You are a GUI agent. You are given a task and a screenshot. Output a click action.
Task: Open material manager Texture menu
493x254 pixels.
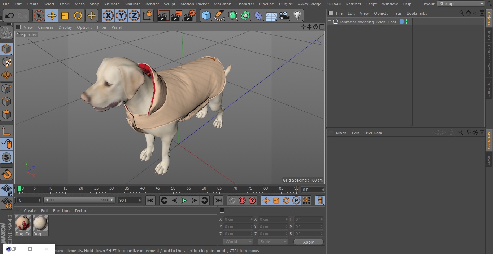[81, 211]
